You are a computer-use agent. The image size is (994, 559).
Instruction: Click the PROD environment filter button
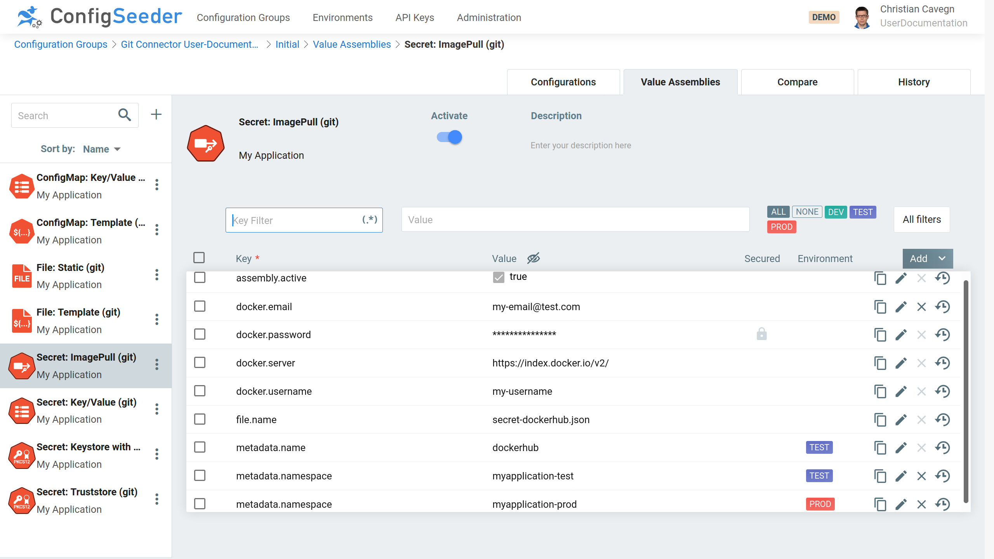[782, 227]
